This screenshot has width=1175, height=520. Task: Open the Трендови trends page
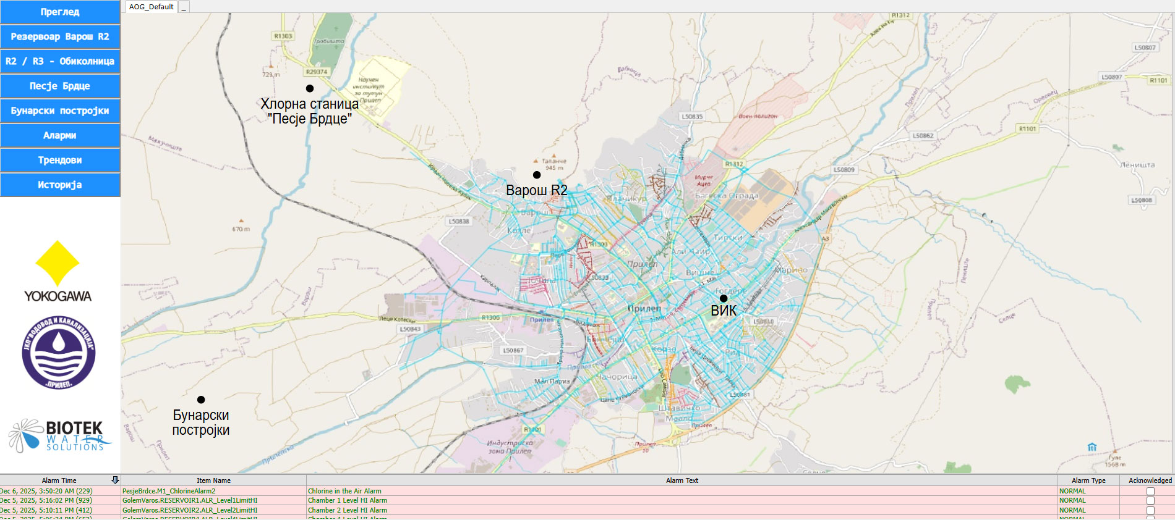tap(60, 160)
